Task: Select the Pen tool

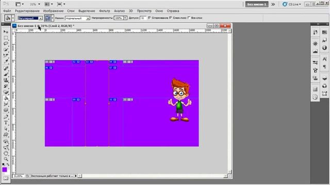Action: [x=6, y=117]
